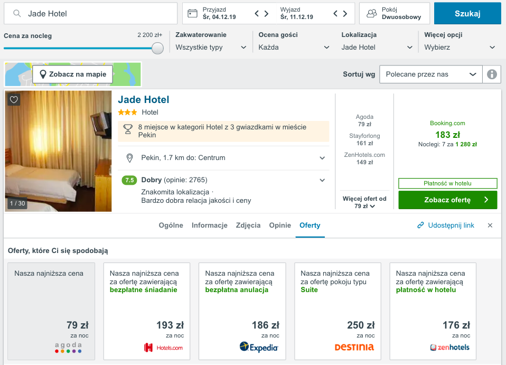
Task: Click the calendar icon beside Przyjazd
Action: (192, 14)
